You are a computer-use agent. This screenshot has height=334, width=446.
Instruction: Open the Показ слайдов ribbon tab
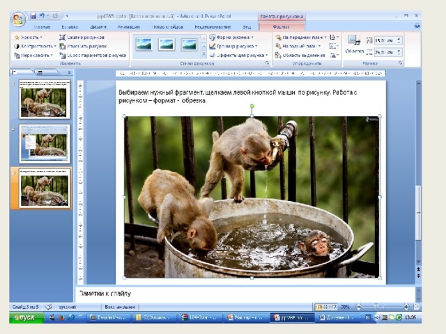pyautogui.click(x=167, y=26)
